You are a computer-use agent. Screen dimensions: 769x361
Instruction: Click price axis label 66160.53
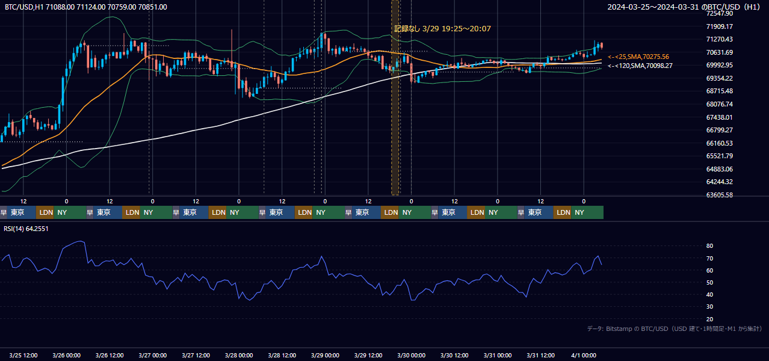click(x=720, y=143)
